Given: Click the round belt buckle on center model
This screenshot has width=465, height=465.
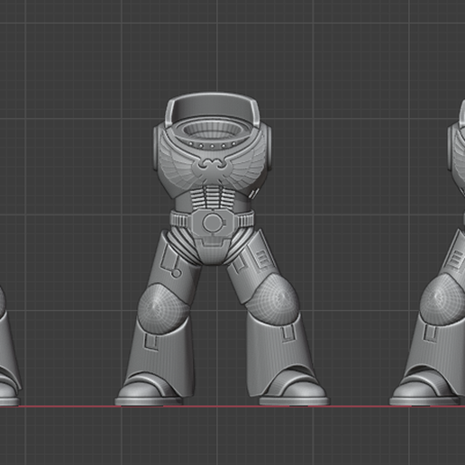Looking at the screenshot, I should (213, 223).
